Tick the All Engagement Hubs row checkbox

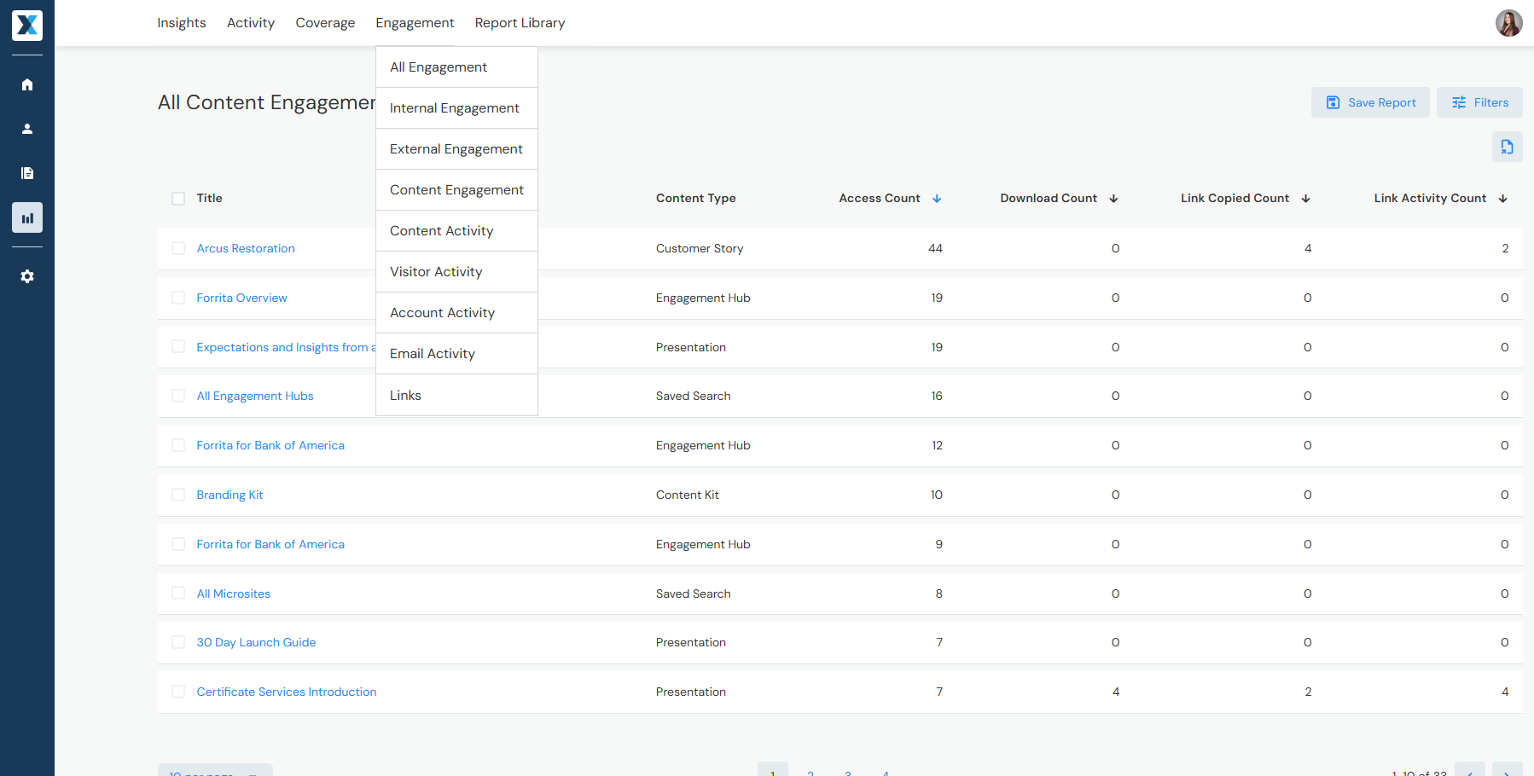coord(178,396)
